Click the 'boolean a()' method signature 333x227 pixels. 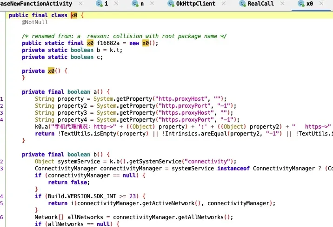coord(85,92)
